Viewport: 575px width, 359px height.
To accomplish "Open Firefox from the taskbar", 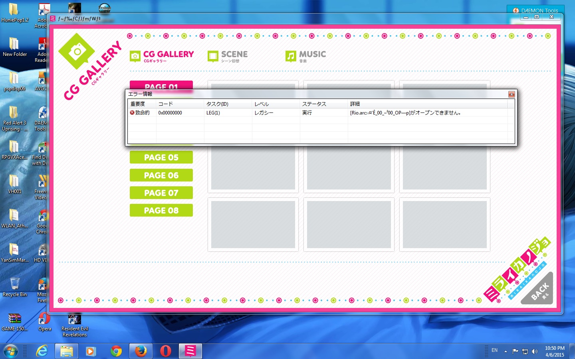I will pos(140,351).
